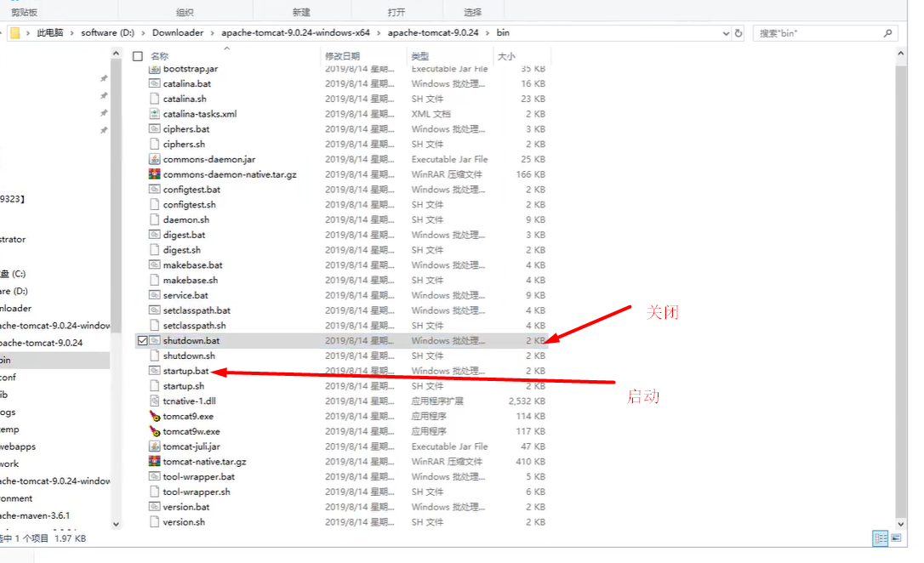924x563 pixels.
Task: Click the catalina-tasks.xml file icon
Action: click(154, 114)
